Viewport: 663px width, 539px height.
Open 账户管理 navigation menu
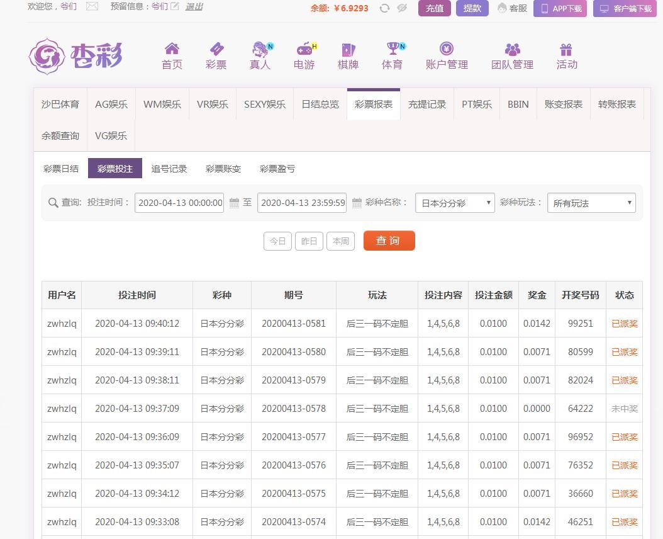[x=447, y=56]
